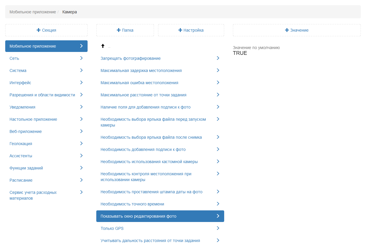Open the Уведомления section
Viewport: 366px width, 251px height.
tap(46, 107)
